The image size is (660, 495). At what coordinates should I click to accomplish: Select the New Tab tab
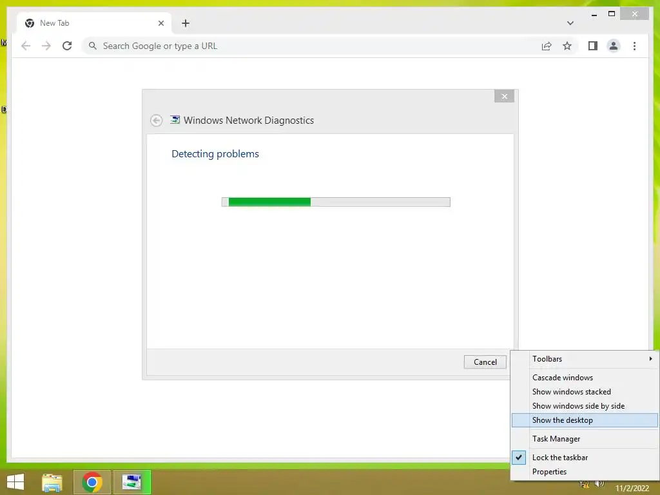coord(94,23)
